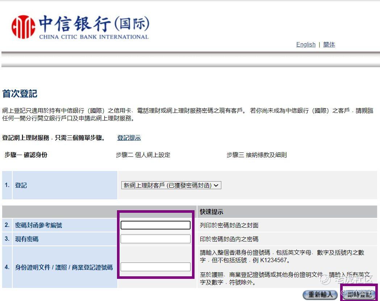The height and width of the screenshot is (301, 380).
Task: Select 步驟二 個人網上設定 step label
Action: click(x=143, y=155)
